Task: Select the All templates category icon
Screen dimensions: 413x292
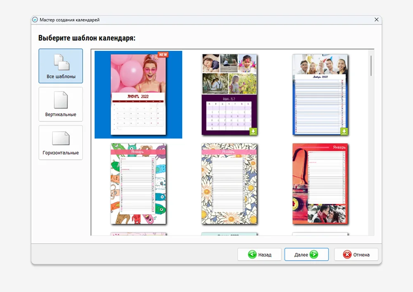Action: (x=61, y=62)
